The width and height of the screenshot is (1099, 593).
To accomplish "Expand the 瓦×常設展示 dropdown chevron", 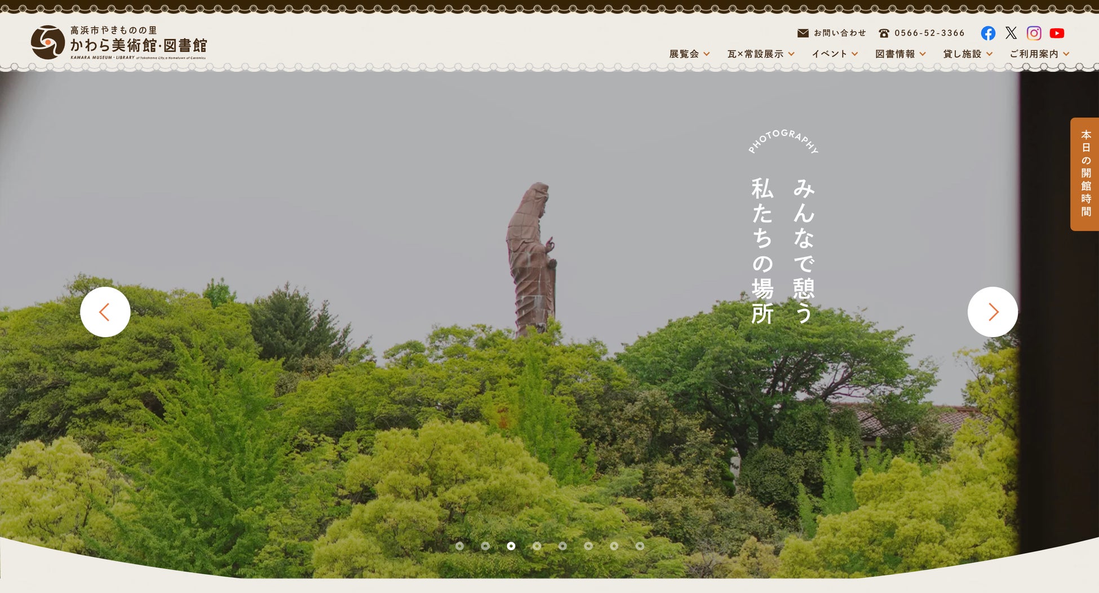I will point(791,54).
